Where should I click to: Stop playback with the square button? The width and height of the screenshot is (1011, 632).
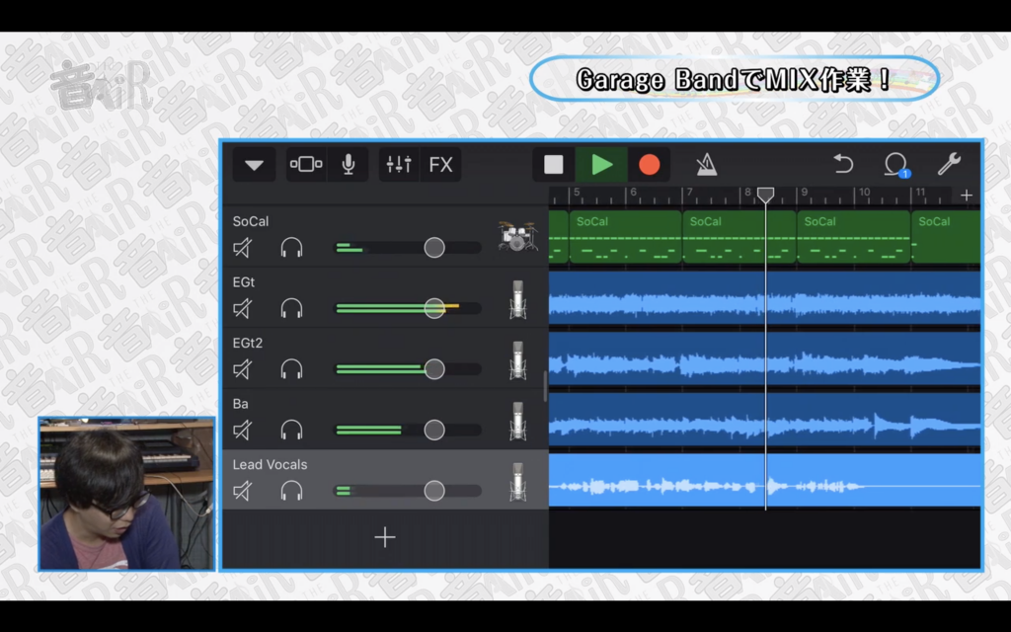(x=554, y=165)
